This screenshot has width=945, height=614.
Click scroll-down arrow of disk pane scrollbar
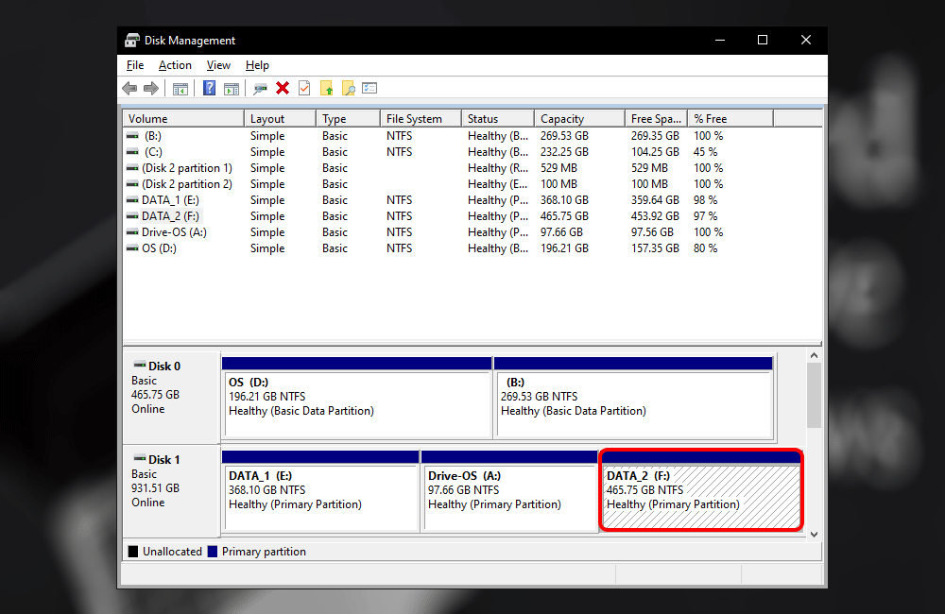[815, 535]
